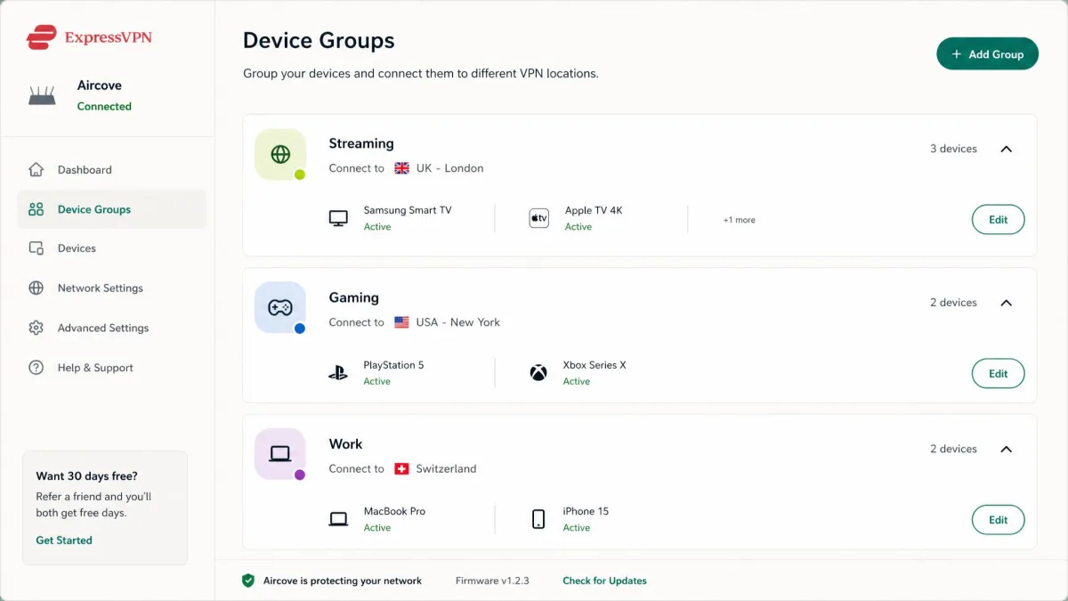Collapse the Gaming group
This screenshot has height=601, width=1068.
1007,303
